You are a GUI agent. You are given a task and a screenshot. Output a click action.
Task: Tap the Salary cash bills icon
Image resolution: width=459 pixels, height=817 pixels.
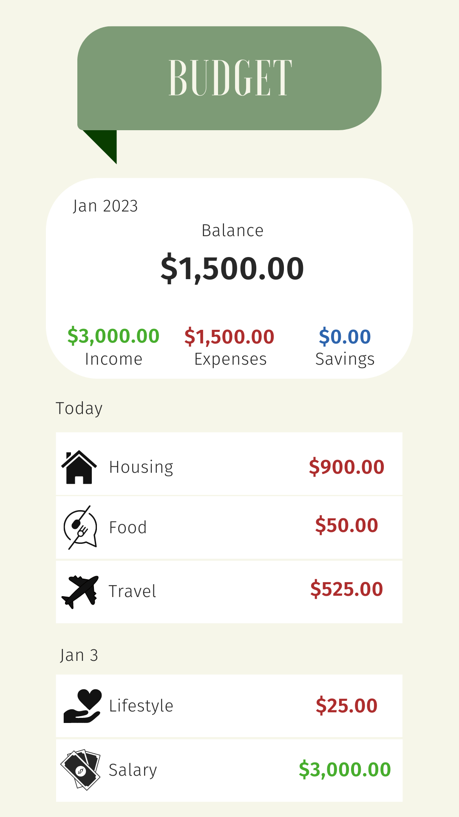(80, 770)
